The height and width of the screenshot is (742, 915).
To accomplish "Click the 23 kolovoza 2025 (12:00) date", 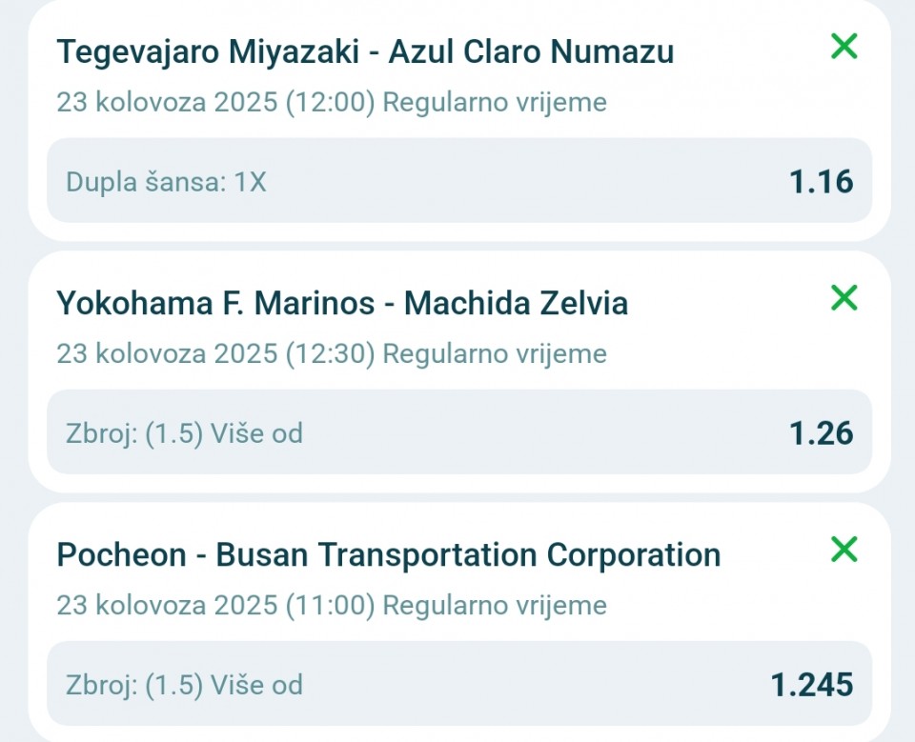I will 215,102.
